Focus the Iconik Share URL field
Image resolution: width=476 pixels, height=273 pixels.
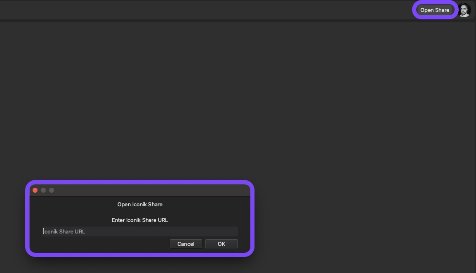coord(140,231)
